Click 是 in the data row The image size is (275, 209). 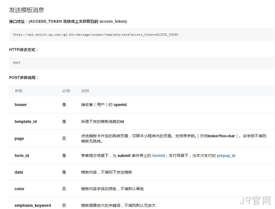click(x=64, y=172)
